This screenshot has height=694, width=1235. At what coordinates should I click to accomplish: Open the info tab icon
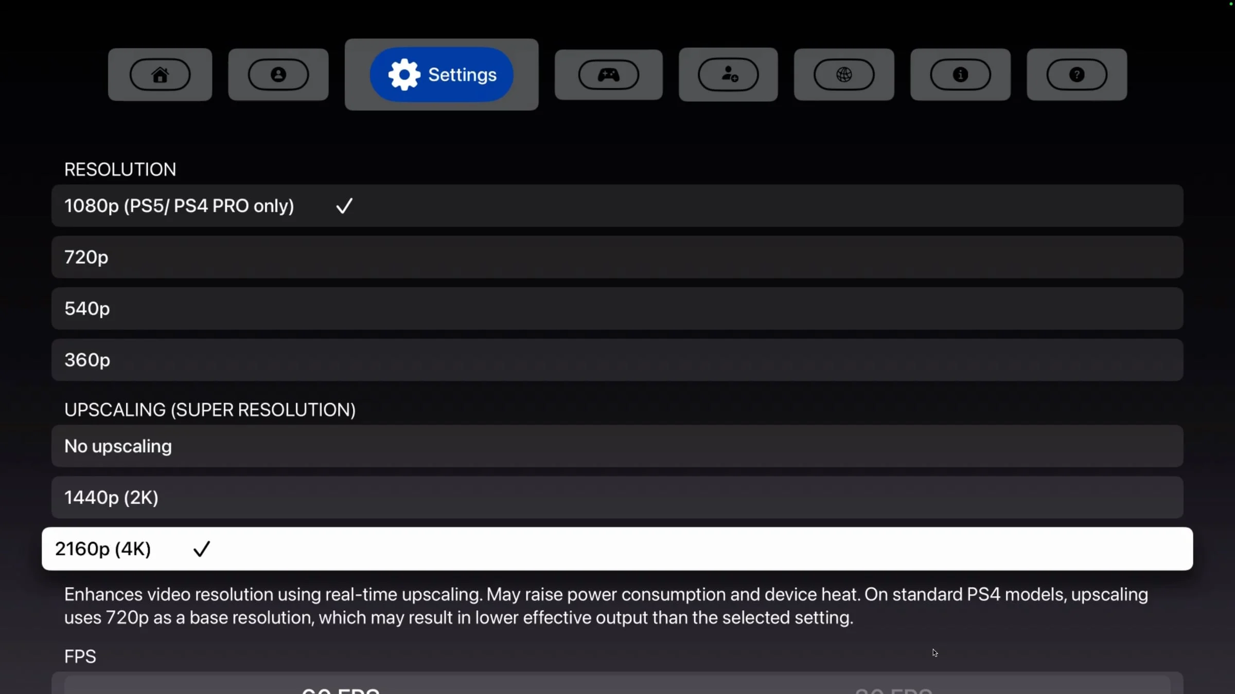960,75
